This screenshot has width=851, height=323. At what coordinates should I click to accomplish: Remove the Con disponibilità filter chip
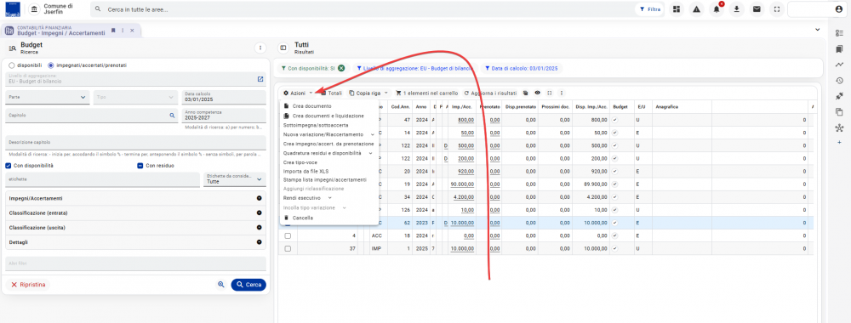341,68
